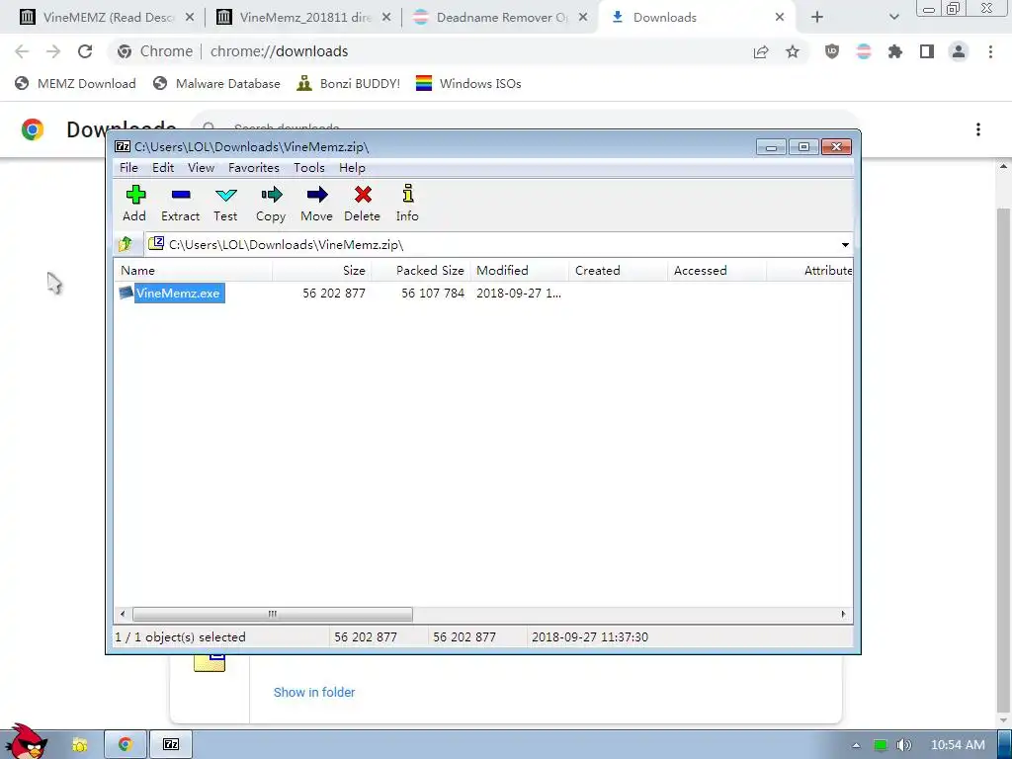Sort by the Accessed column header
Viewport: 1012px width, 759px height.
(717, 271)
